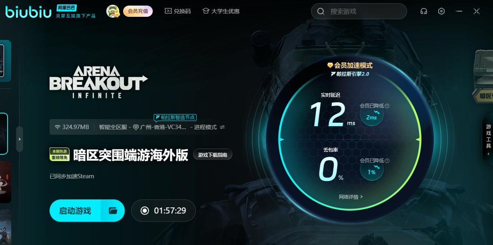The height and width of the screenshot is (245, 493).
Task: Open game folder icon beside 启动游戏
Action: [x=113, y=211]
